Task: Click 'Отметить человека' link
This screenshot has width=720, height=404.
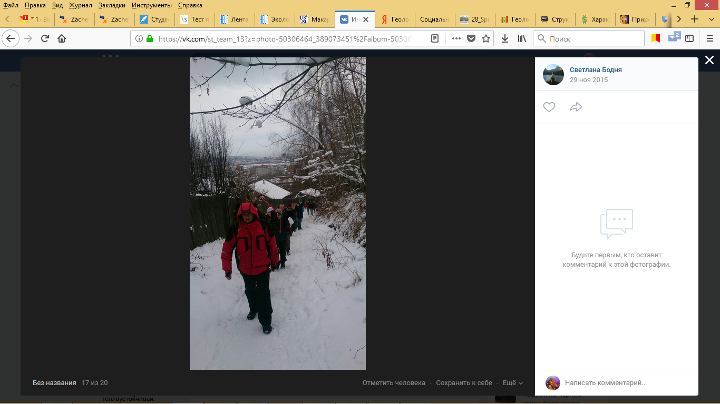Action: click(394, 383)
